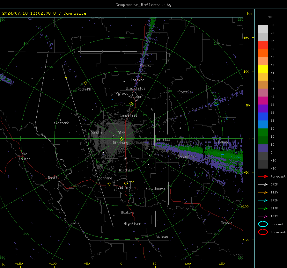Click the Banff label
Screen dimensions: 287x268
53,178
